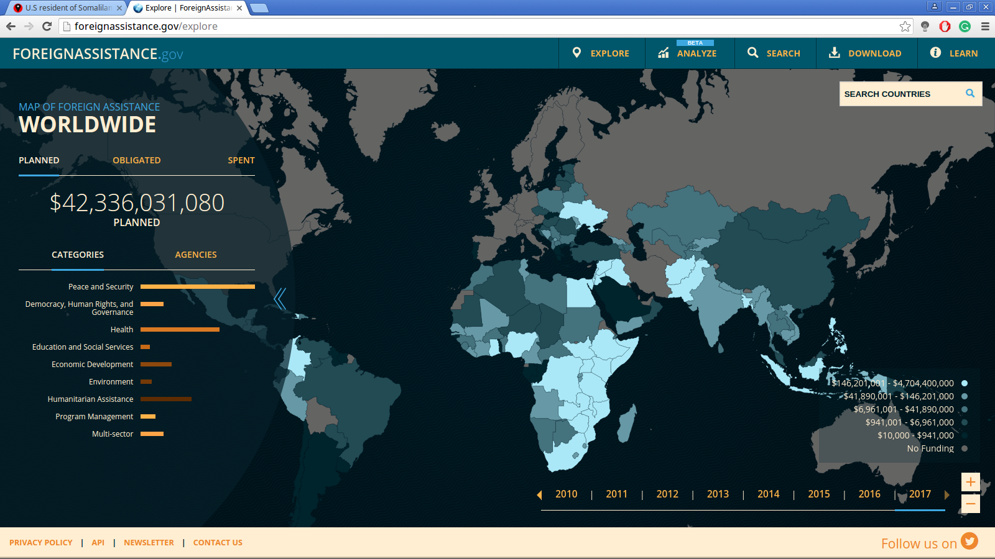Select year 2015 on the timeline
This screenshot has width=995, height=559.
click(819, 494)
